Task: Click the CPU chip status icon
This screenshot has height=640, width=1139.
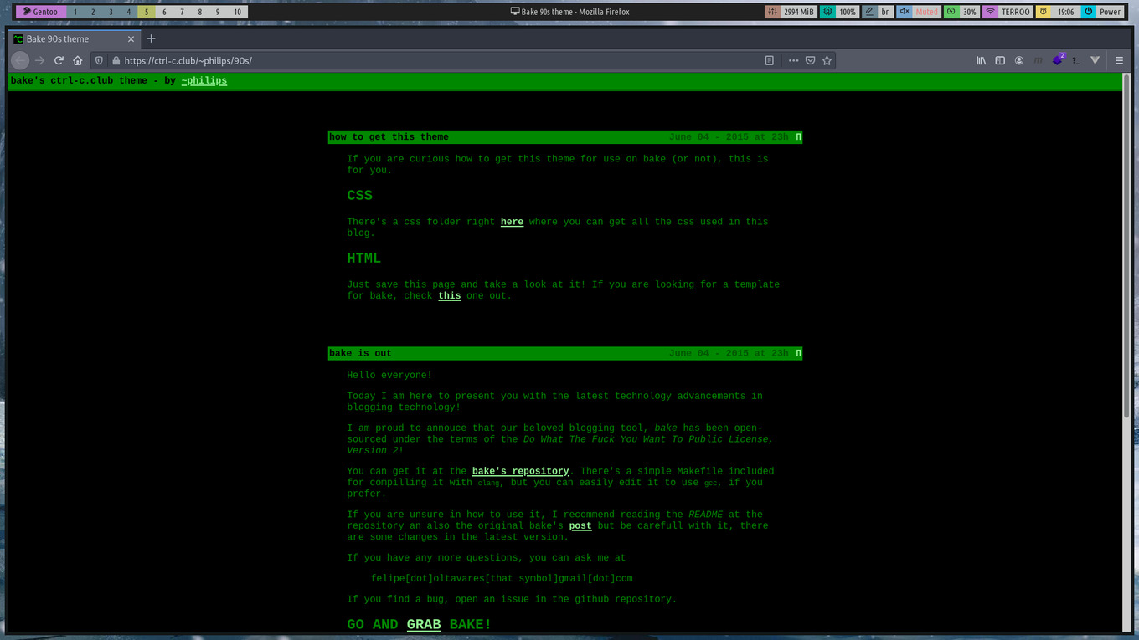Action: 828,12
